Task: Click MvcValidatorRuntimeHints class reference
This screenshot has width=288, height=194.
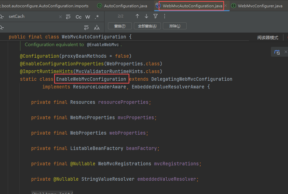Action: [109, 71]
